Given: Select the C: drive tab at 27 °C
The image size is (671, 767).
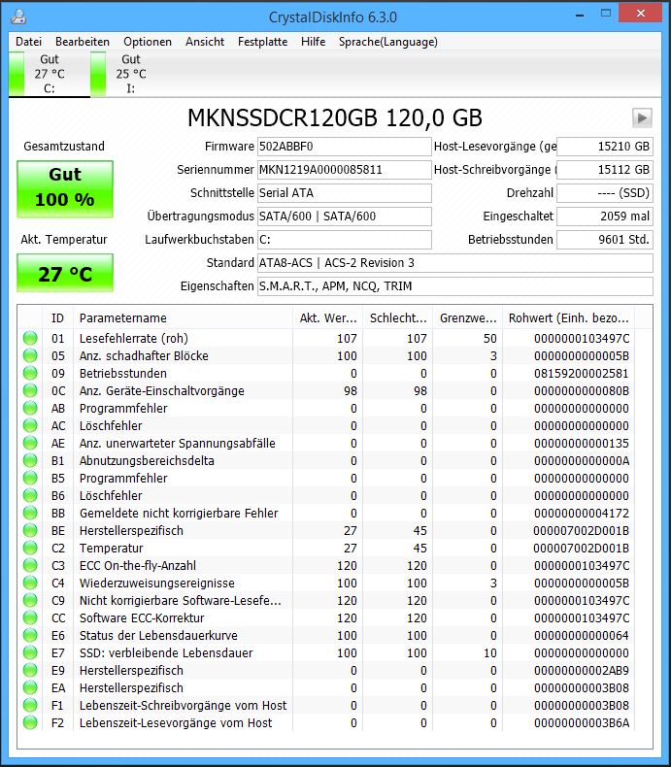Looking at the screenshot, I should (49, 74).
